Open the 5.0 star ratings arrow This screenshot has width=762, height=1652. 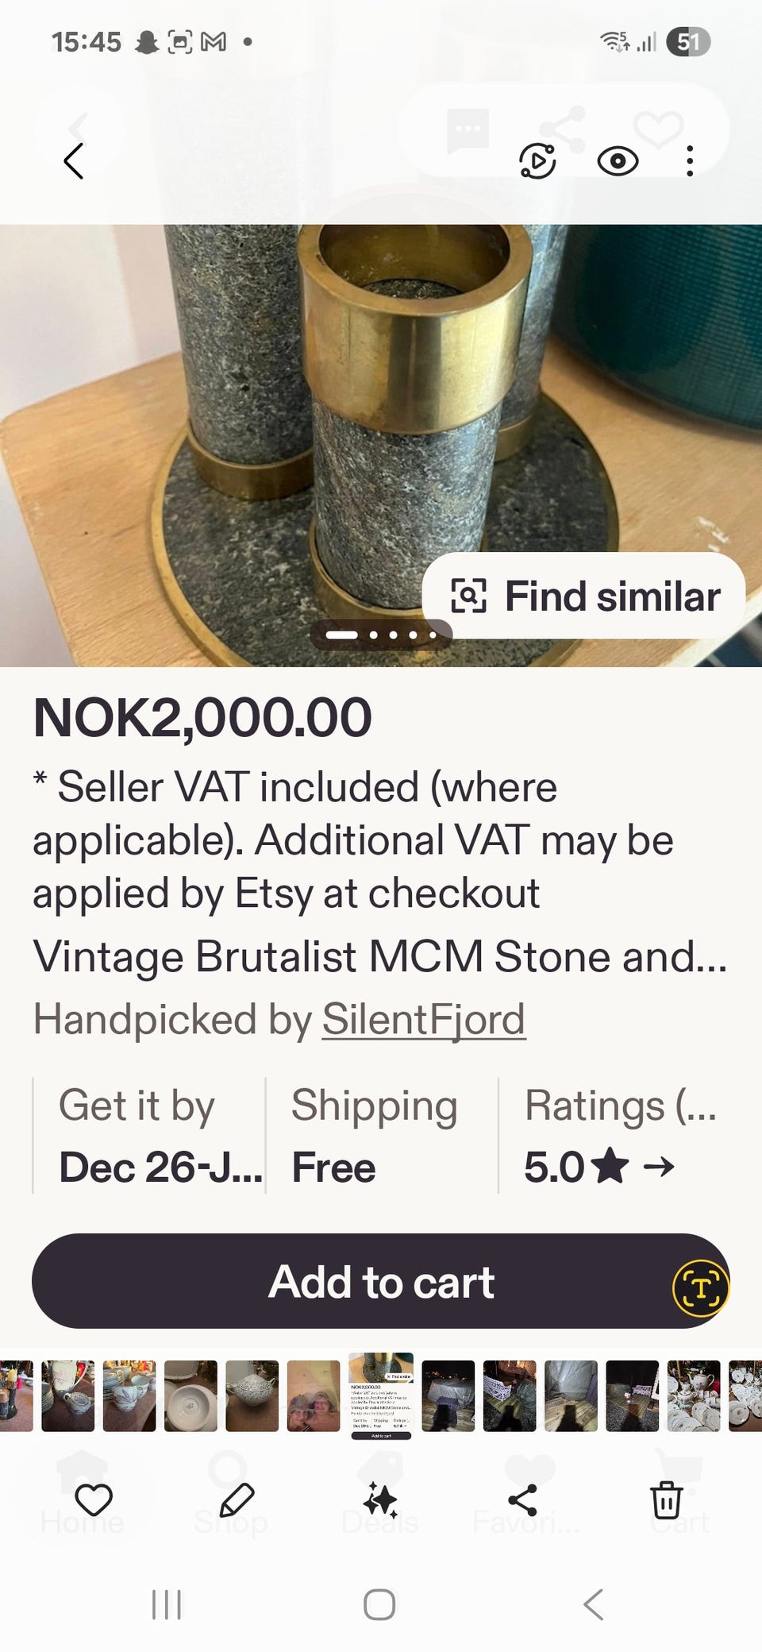599,1167
